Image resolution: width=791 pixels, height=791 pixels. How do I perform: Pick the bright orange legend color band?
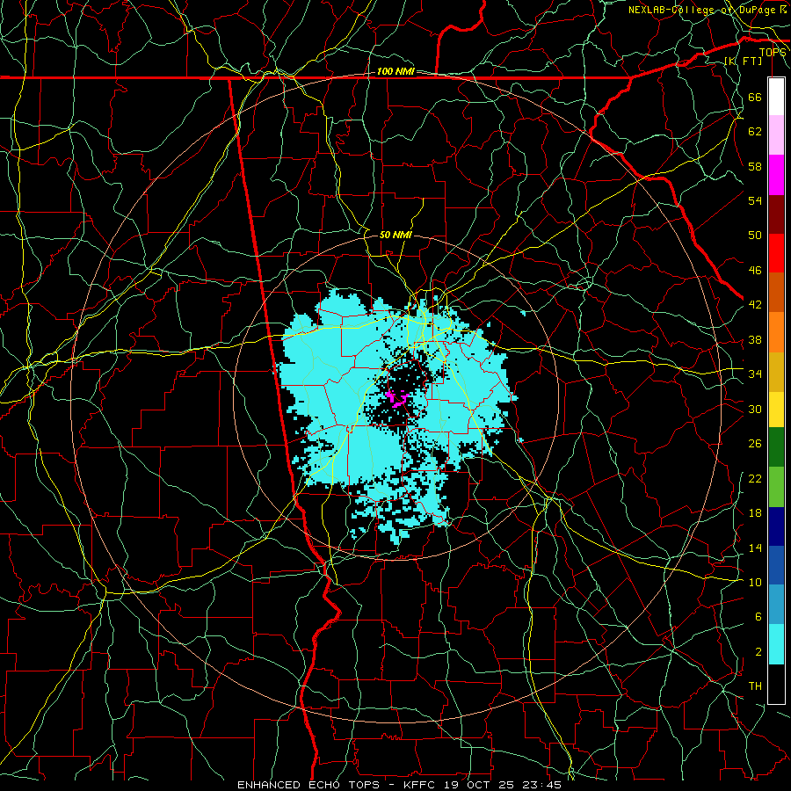tap(776, 332)
